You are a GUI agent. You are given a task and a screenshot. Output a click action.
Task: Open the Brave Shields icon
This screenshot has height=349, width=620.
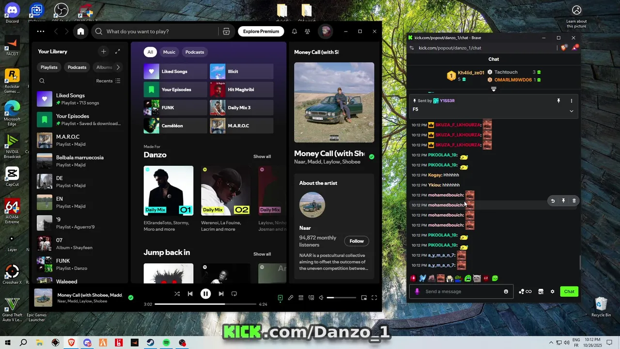point(563,48)
